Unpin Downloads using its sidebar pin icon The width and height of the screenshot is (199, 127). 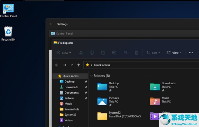86,87
